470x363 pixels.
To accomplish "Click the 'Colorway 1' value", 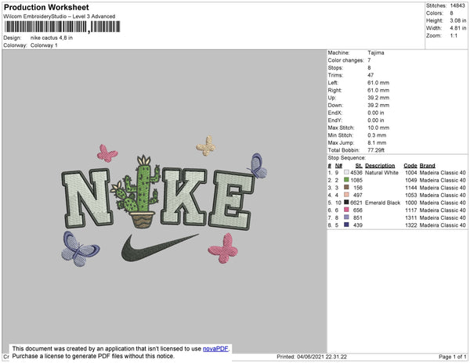I will [x=44, y=45].
